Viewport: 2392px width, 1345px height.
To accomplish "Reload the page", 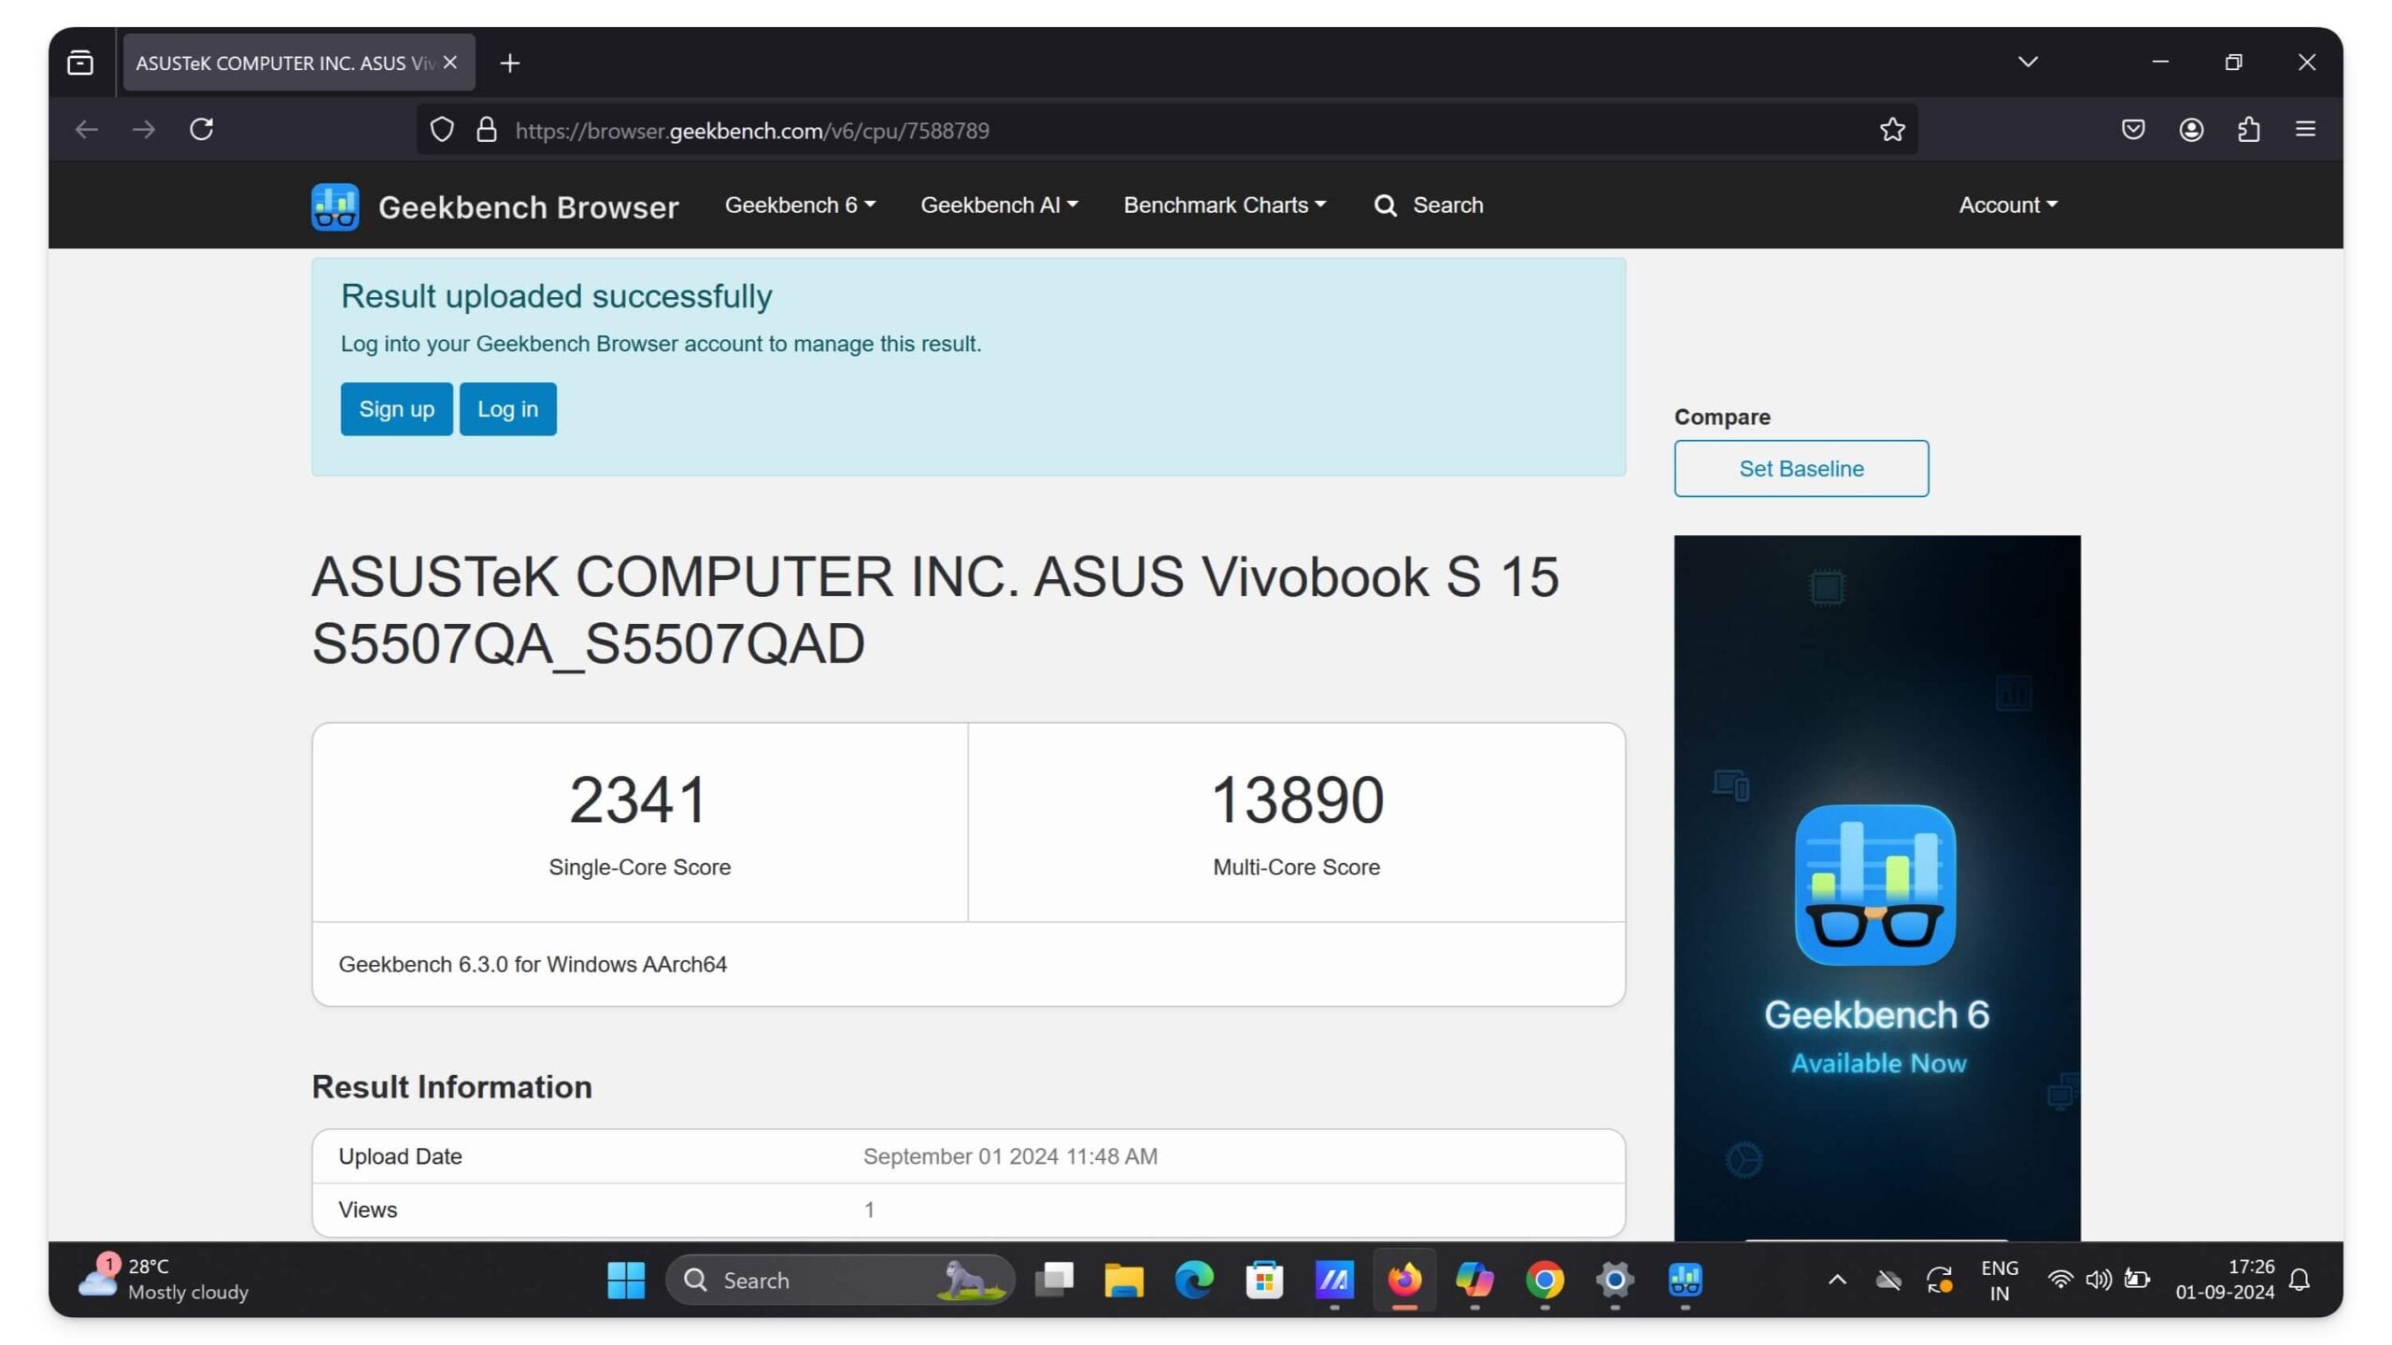I will (x=202, y=129).
